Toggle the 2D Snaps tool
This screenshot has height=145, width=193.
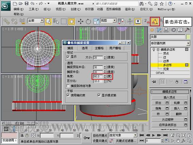147,21
